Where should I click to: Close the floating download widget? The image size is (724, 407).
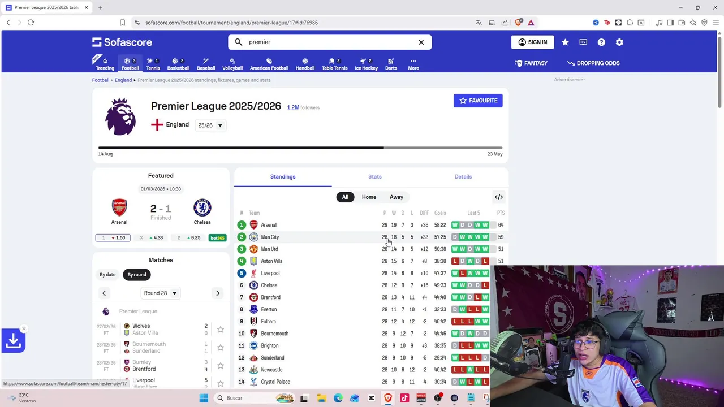(24, 328)
